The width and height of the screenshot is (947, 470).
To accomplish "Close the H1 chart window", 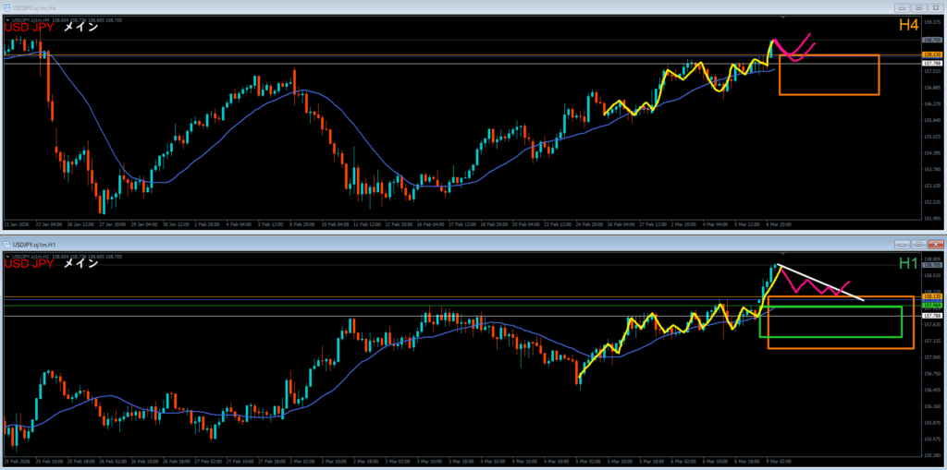I will pyautogui.click(x=936, y=244).
